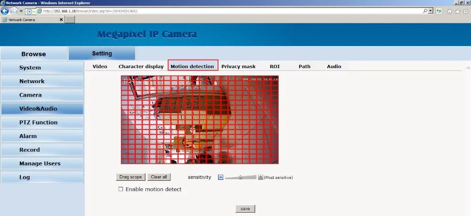Open the recent pages dropdown arrow
This screenshot has height=216, width=471.
pos(21,11)
